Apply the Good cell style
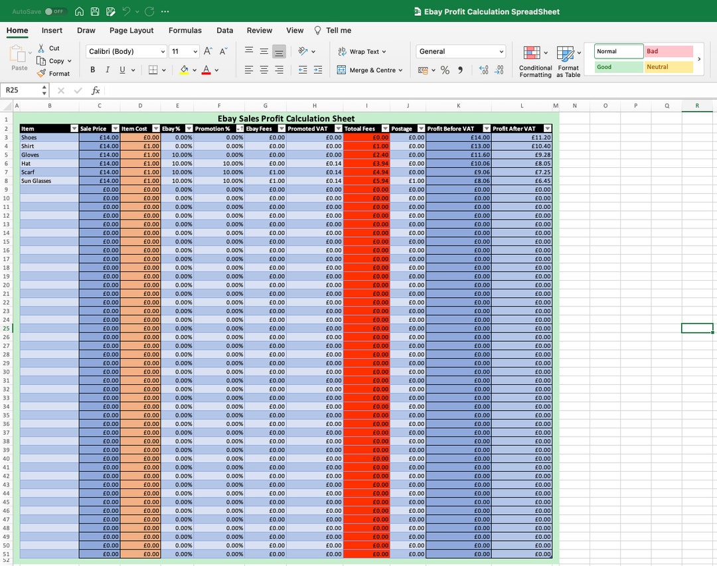Image resolution: width=717 pixels, height=566 pixels. click(619, 67)
